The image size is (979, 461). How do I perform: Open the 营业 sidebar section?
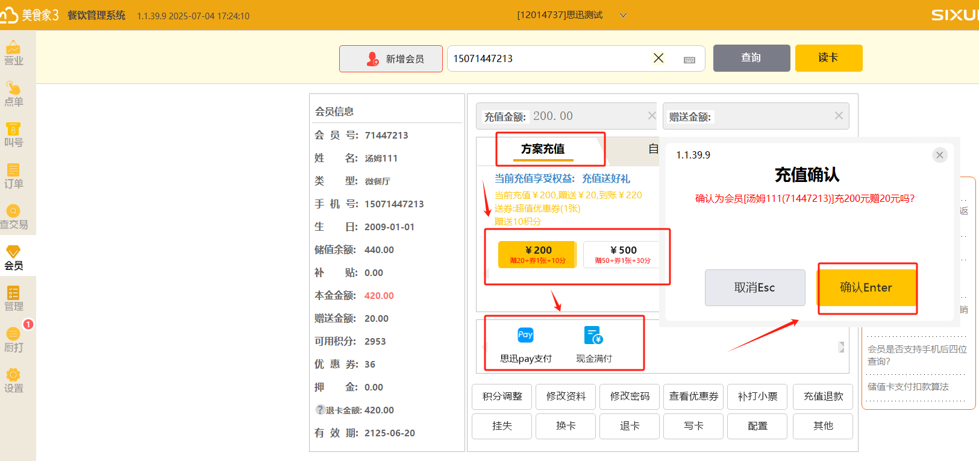[x=13, y=53]
